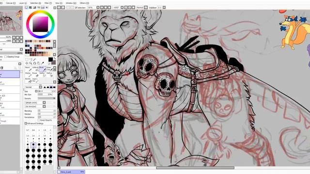Select the Zoom magnifier tool
Viewport: 310px width, 174px height.
[x=31, y=63]
